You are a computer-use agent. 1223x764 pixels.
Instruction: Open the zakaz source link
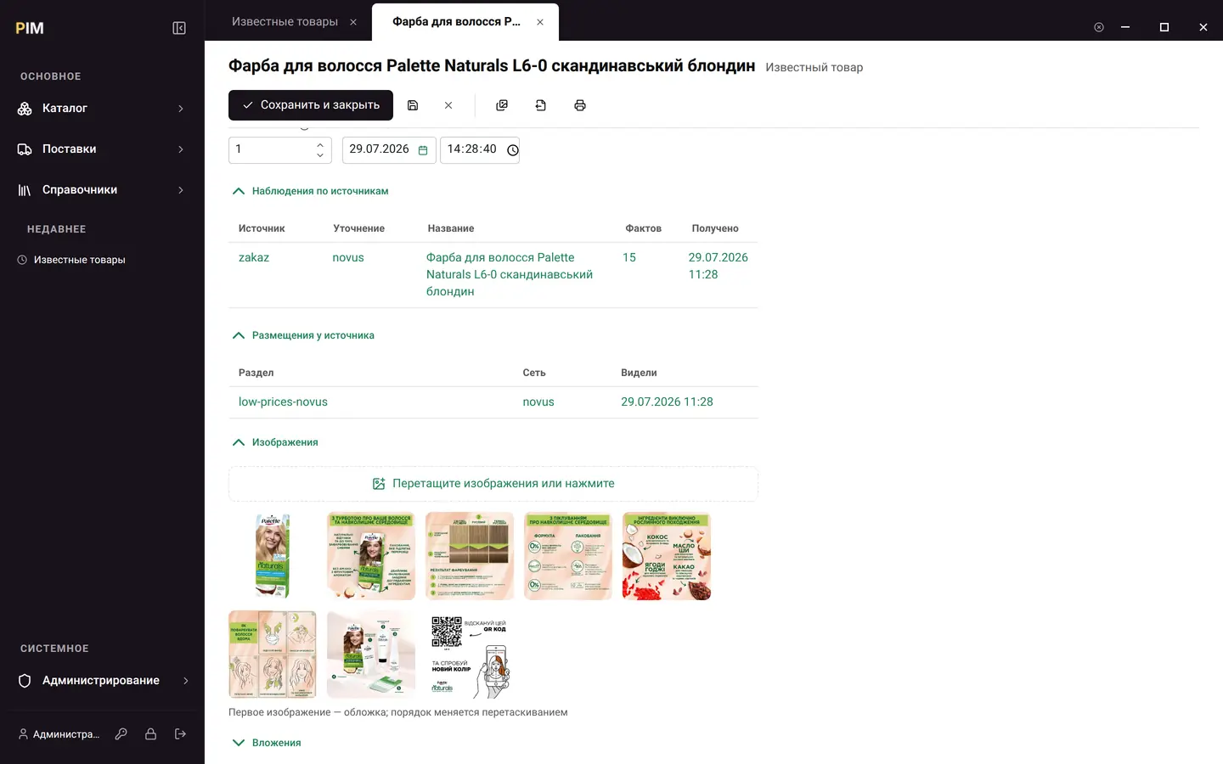tap(254, 257)
